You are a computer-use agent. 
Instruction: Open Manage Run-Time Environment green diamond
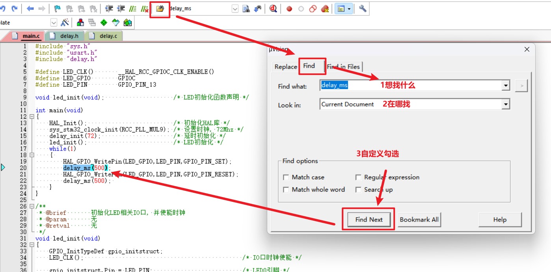click(x=104, y=22)
